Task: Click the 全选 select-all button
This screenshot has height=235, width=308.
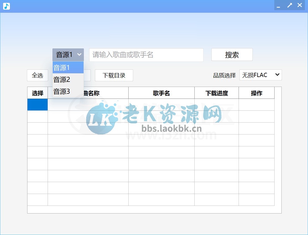Action: [x=37, y=75]
